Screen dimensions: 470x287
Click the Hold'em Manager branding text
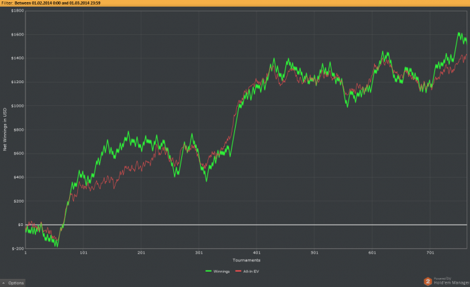[451, 282]
